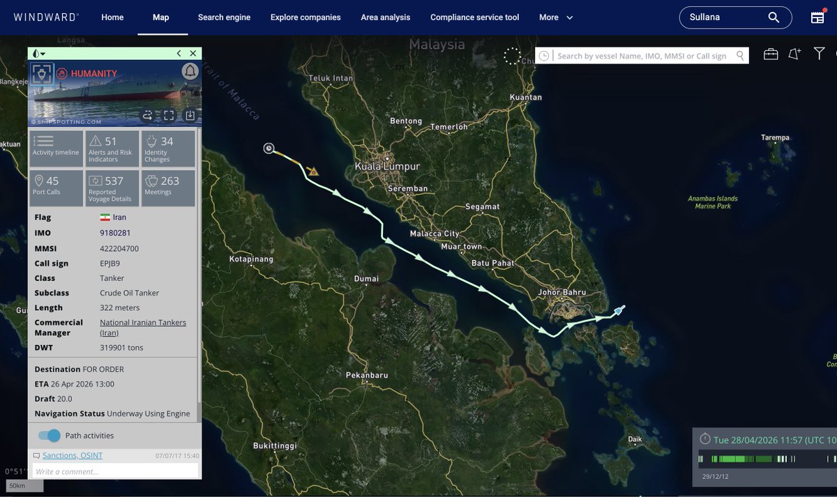Click the red sanctions hand icon
The width and height of the screenshot is (837, 497).
pyautogui.click(x=61, y=73)
